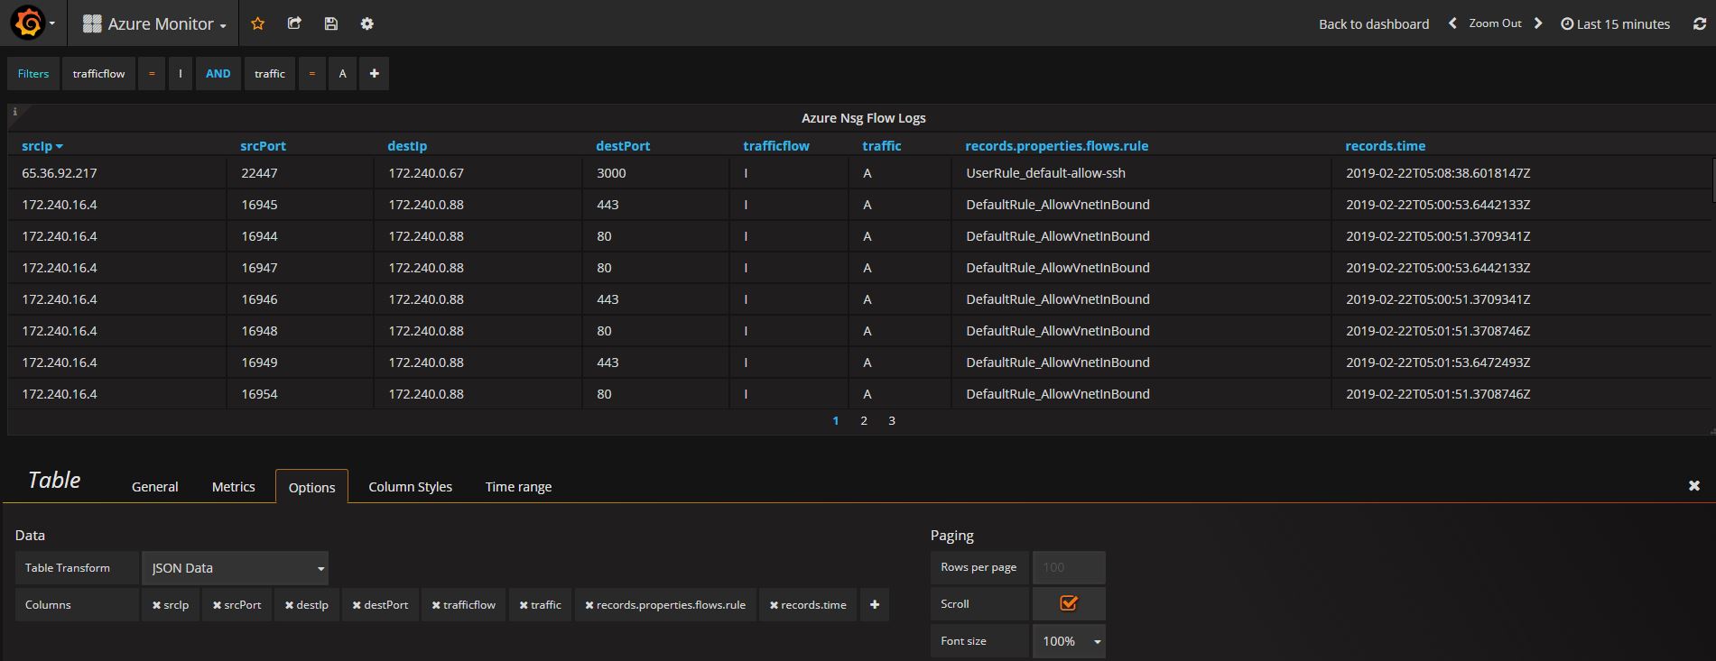Remove the records.time column
The height and width of the screenshot is (661, 1716).
tap(774, 605)
